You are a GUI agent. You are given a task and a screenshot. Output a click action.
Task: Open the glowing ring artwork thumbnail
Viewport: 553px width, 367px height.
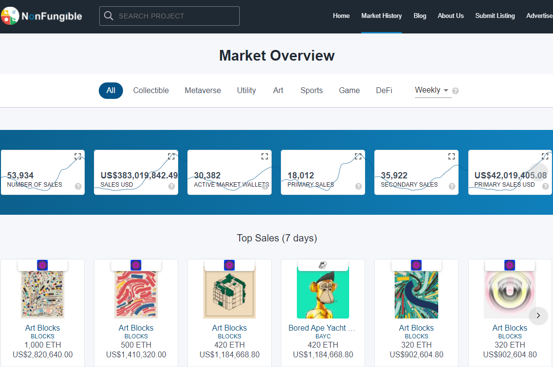click(x=509, y=295)
